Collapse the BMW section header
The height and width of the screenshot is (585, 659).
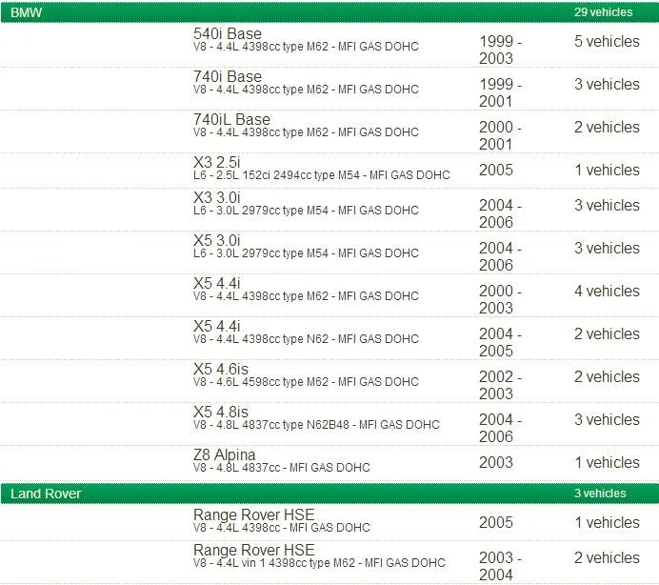[x=329, y=12]
